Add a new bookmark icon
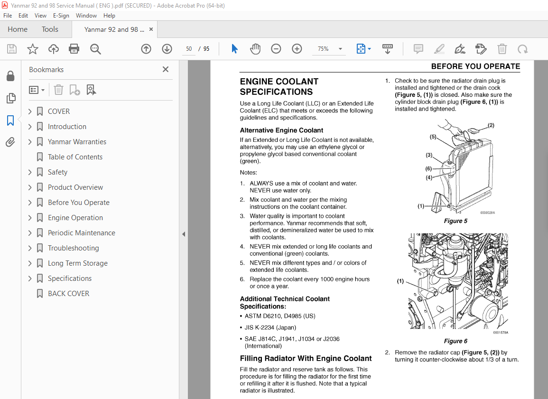Screen dimensions: 548x399 click(74, 90)
